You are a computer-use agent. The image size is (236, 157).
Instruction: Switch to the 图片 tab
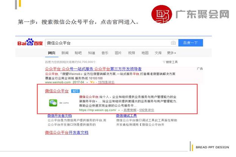118,53
